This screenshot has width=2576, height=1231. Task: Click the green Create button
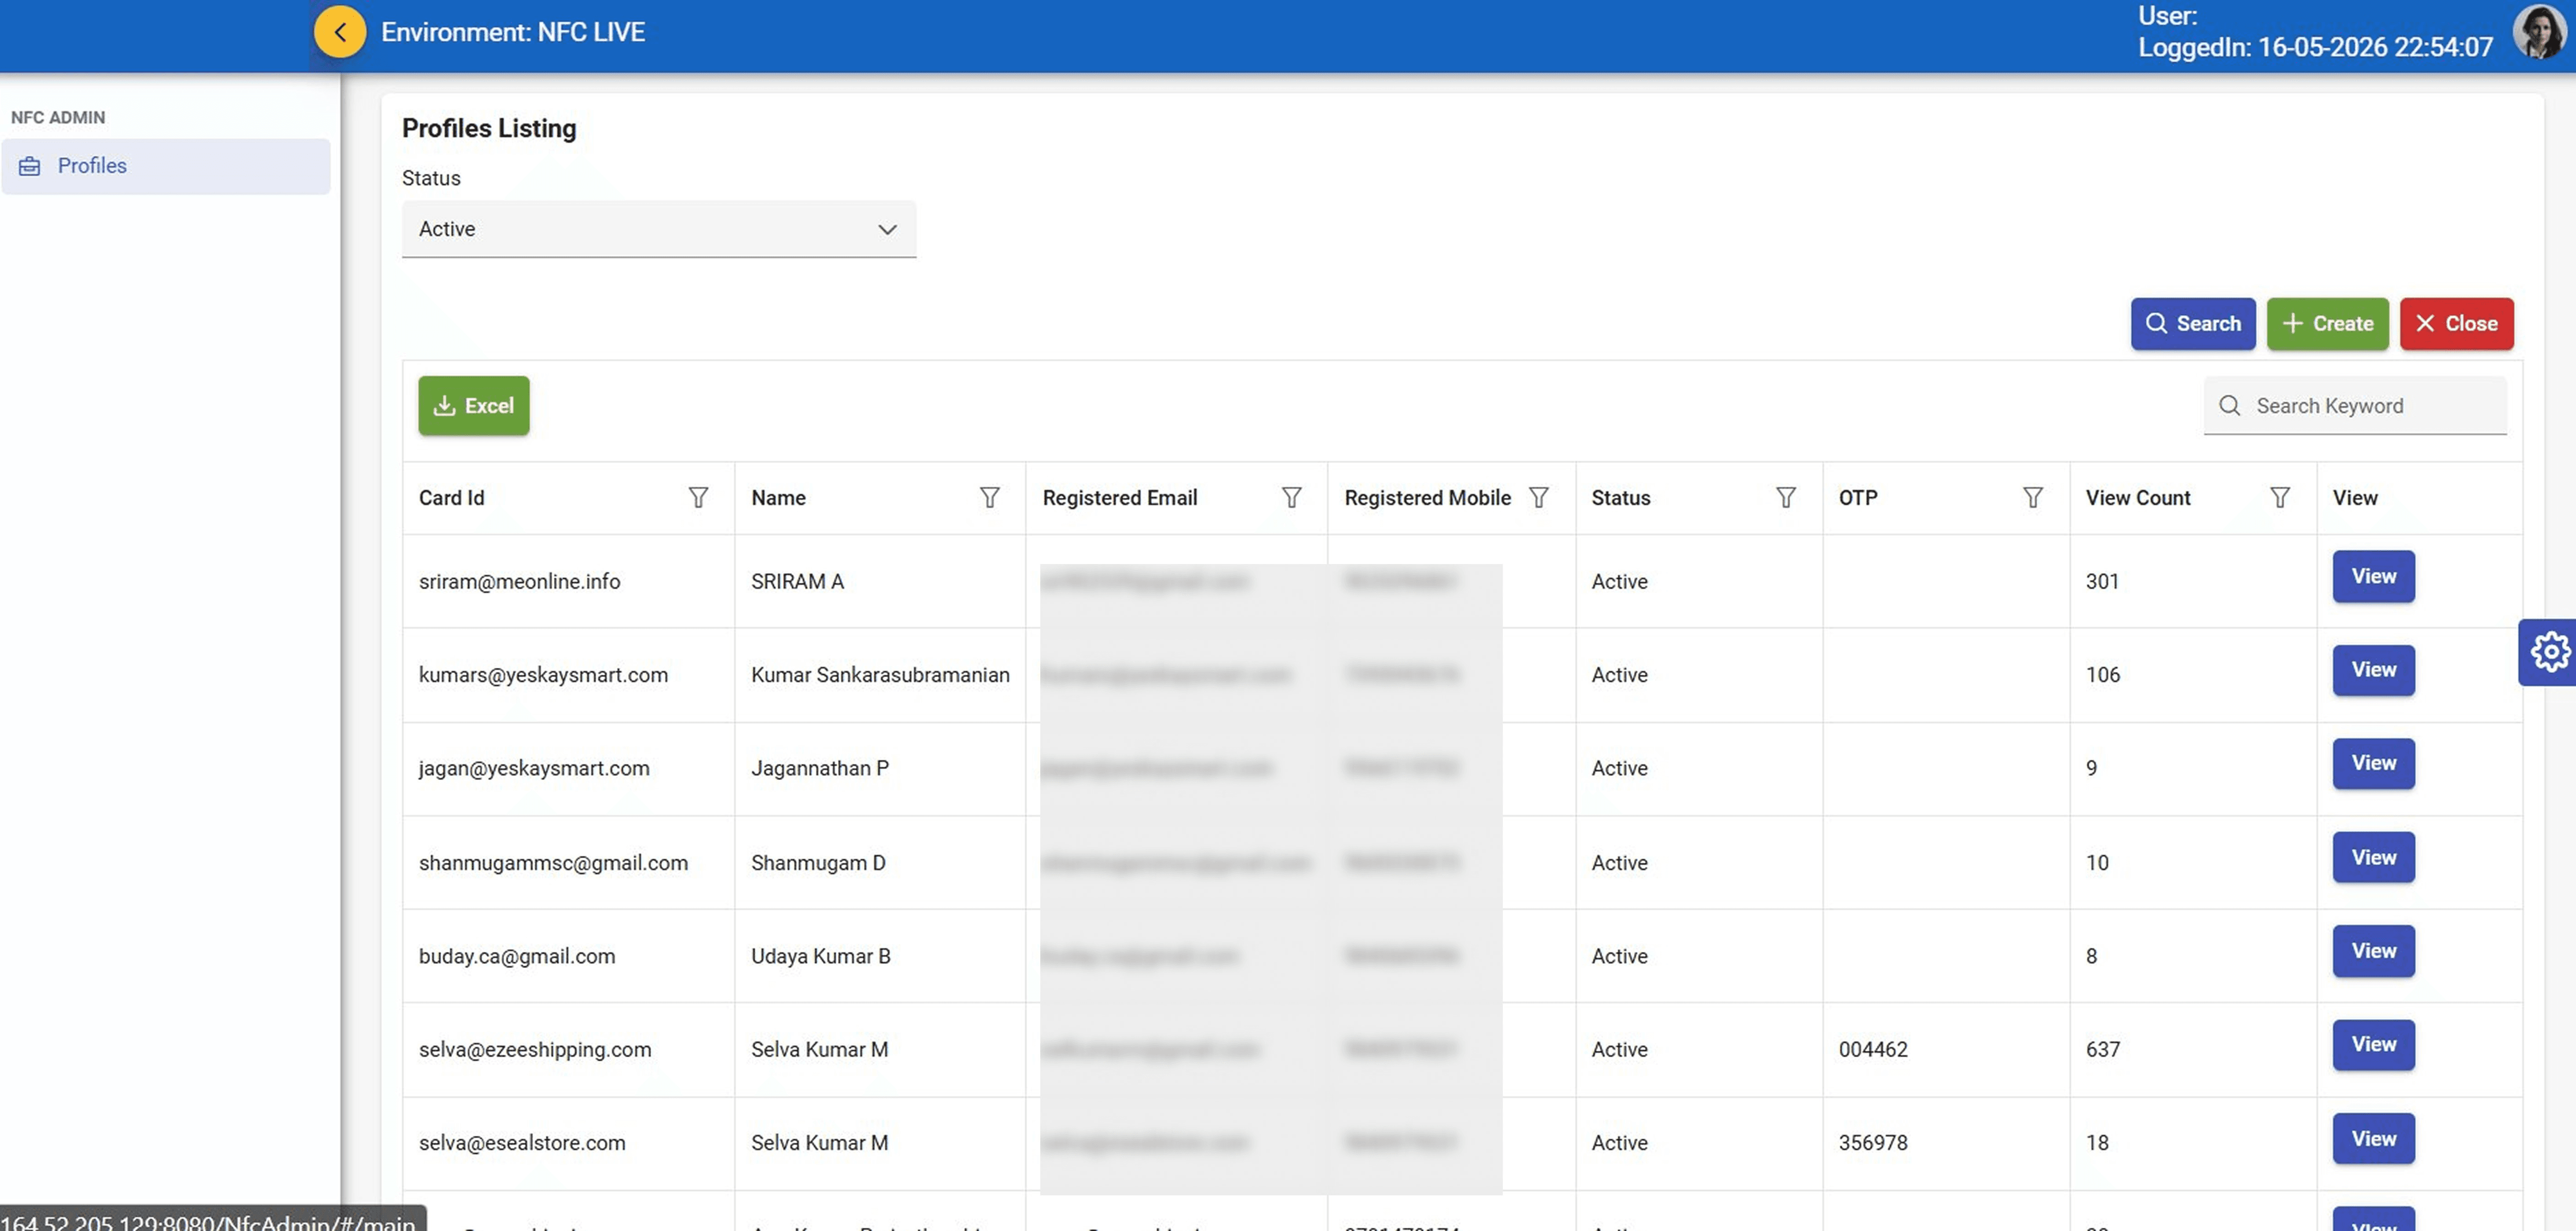(x=2327, y=323)
